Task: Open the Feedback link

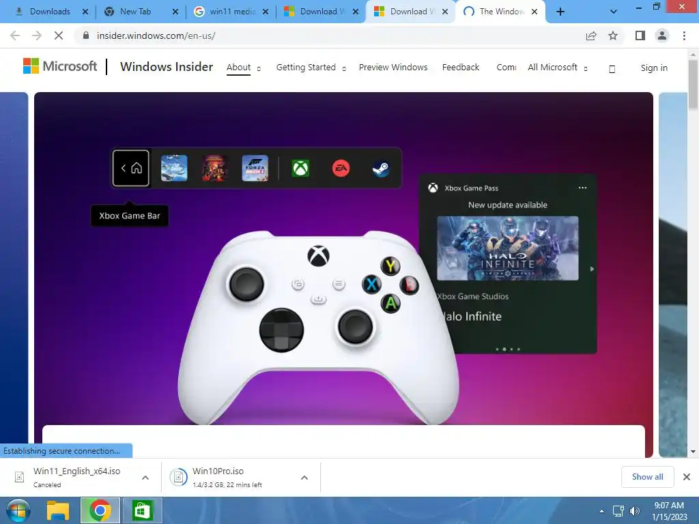Action: [x=461, y=68]
